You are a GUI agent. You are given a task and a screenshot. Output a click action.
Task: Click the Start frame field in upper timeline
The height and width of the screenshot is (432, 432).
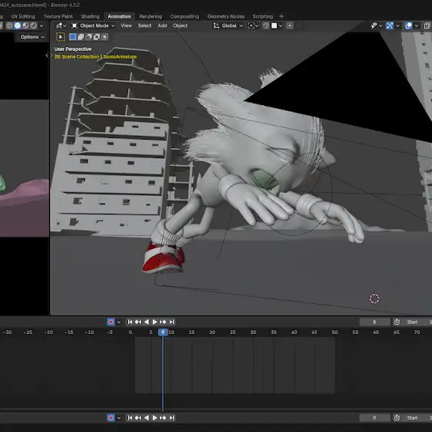tap(417, 322)
